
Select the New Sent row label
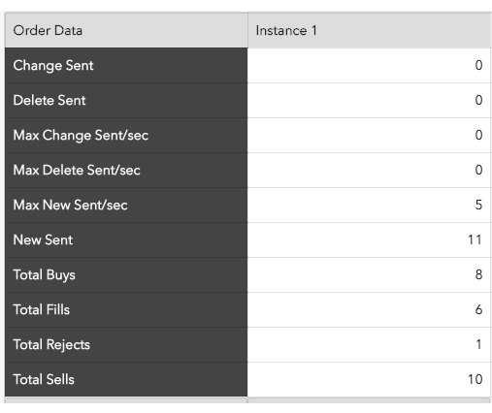point(126,240)
